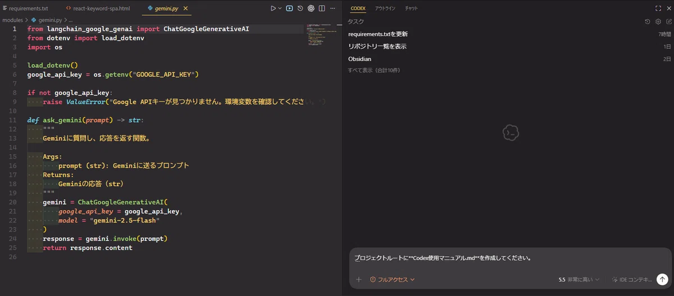The width and height of the screenshot is (674, 296).
Task: Click on 'ask_gemini' function name
Action: pos(62,120)
